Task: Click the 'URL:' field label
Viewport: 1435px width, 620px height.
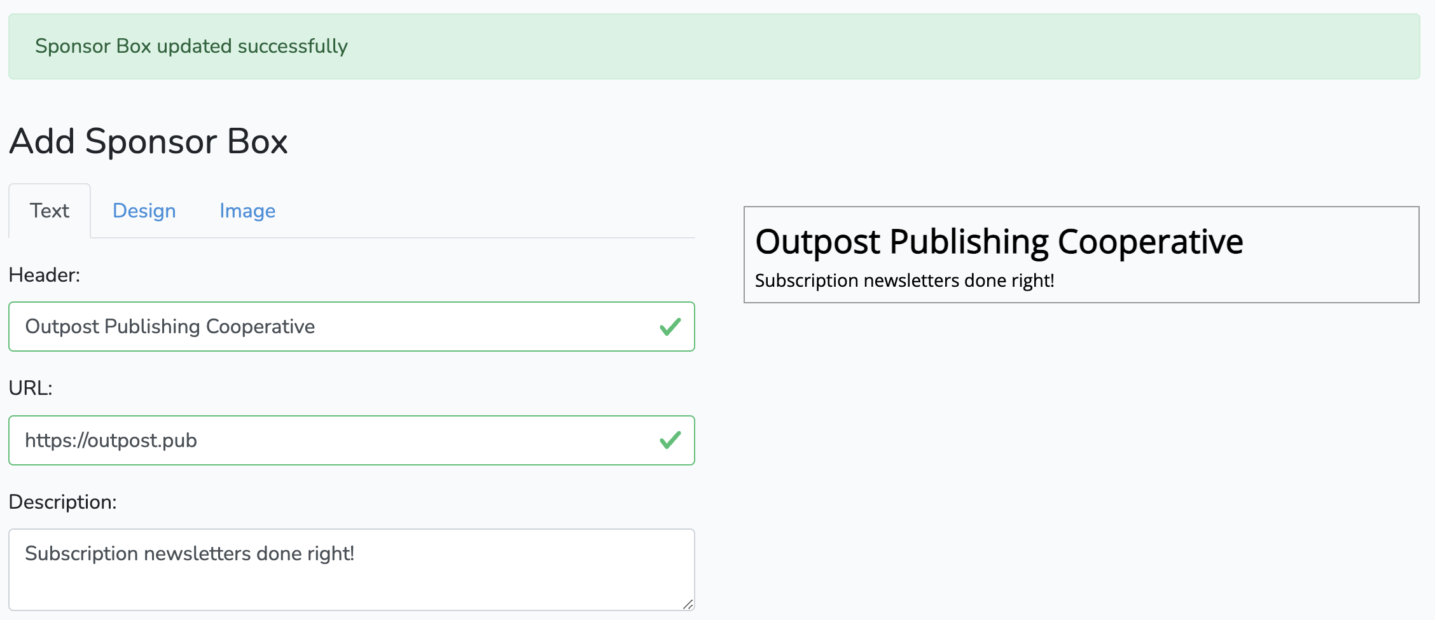Action: click(x=31, y=388)
